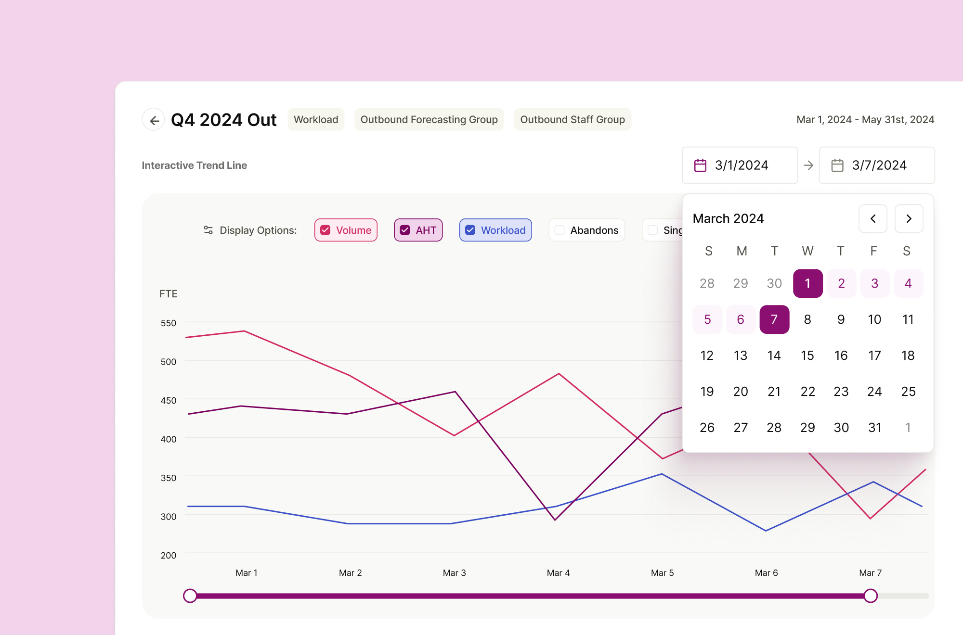The height and width of the screenshot is (635, 963).
Task: Toggle the AHT checkbox off
Action: tap(405, 230)
